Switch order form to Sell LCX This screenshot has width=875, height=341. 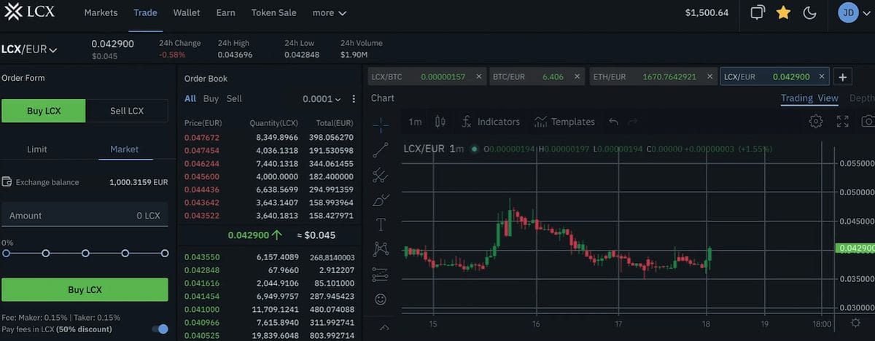pyautogui.click(x=127, y=111)
